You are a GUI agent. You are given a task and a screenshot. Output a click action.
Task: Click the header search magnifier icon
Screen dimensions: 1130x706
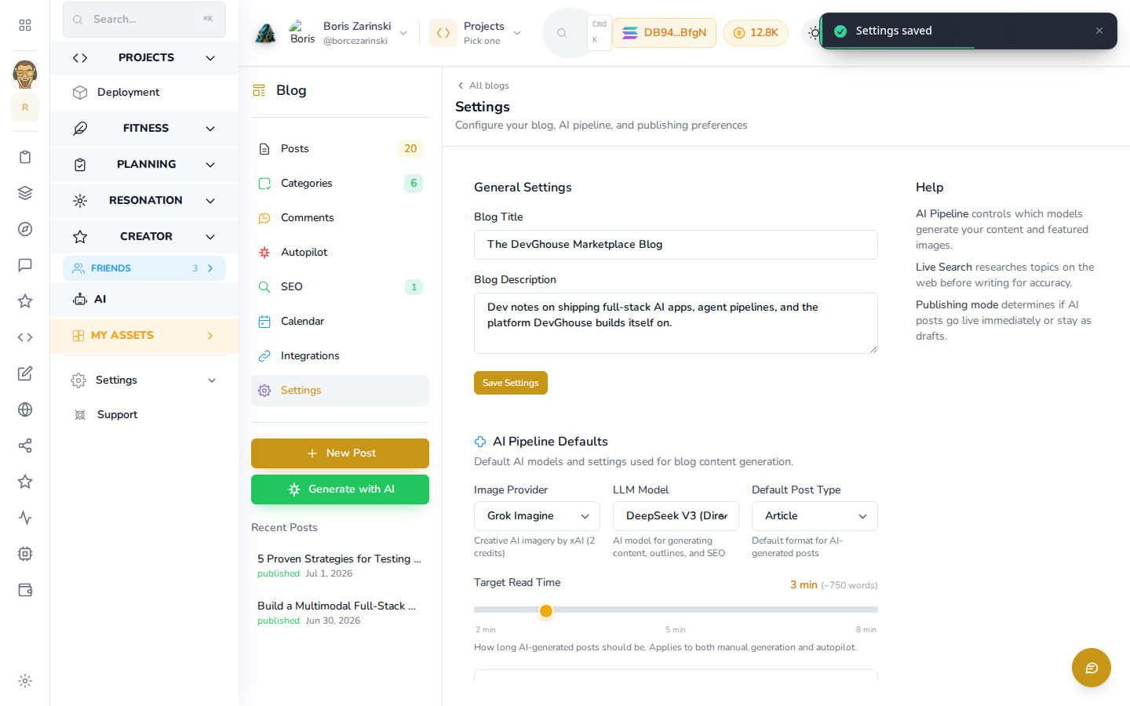pyautogui.click(x=562, y=33)
